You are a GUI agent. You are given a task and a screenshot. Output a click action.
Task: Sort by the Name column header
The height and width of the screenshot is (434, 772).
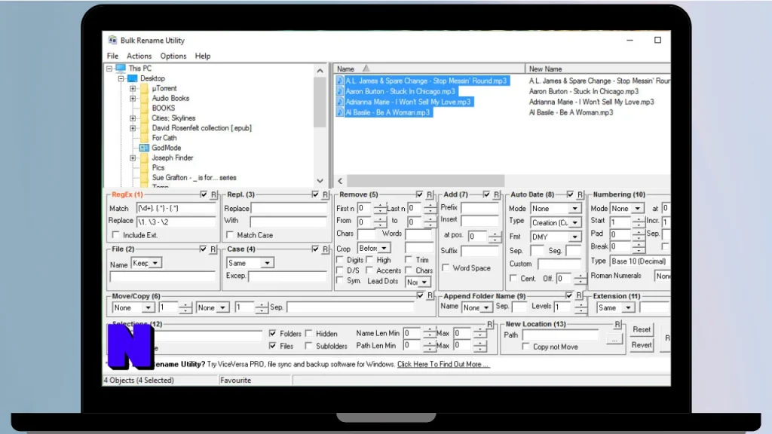[x=429, y=69]
